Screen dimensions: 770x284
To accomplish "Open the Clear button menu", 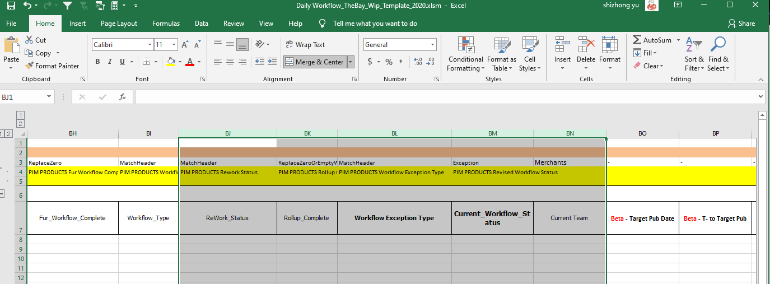I will tap(648, 66).
